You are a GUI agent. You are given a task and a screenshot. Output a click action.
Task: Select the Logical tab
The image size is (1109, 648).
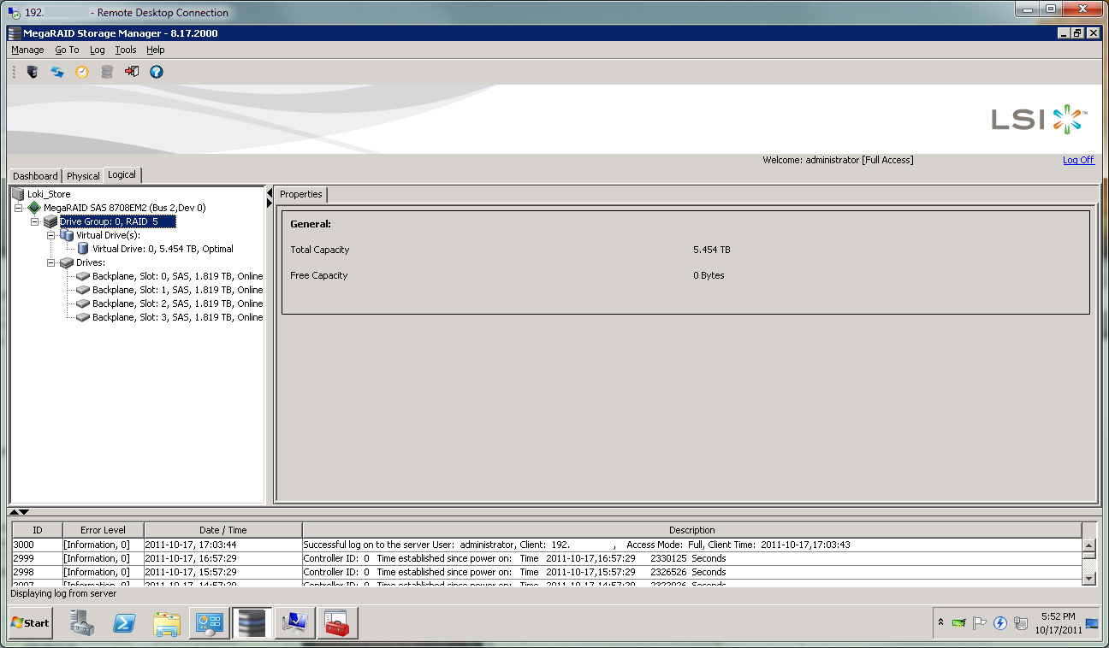coord(122,174)
